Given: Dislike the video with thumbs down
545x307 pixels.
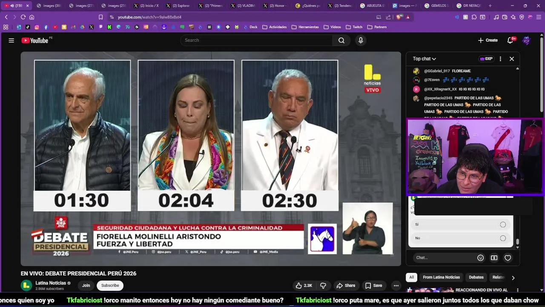Looking at the screenshot, I should [323, 286].
